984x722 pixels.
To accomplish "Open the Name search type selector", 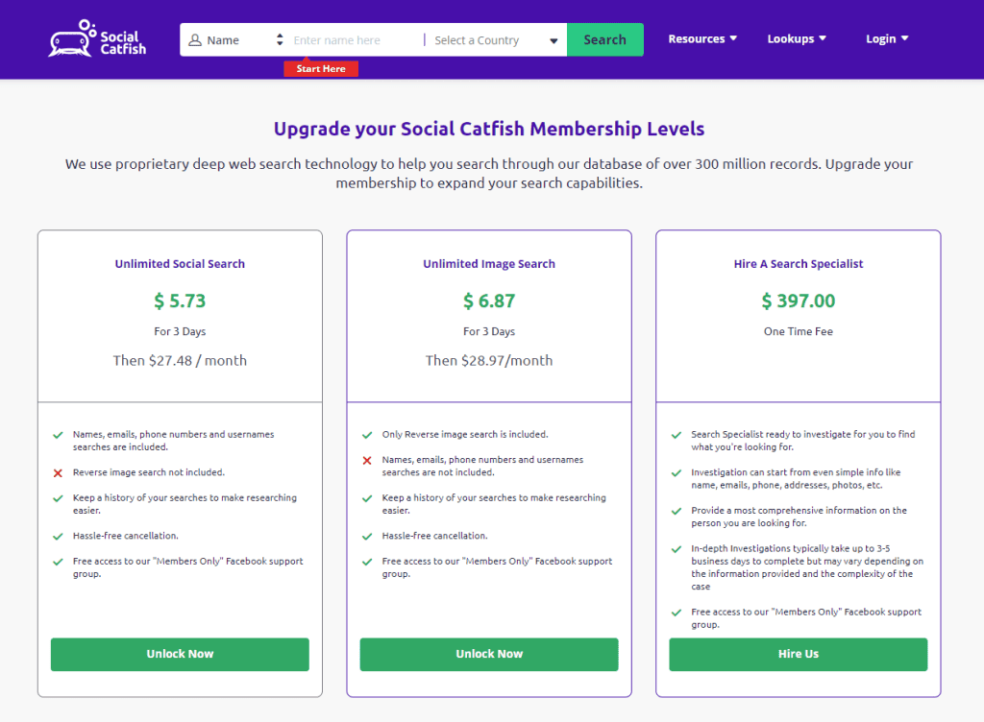I will point(236,40).
